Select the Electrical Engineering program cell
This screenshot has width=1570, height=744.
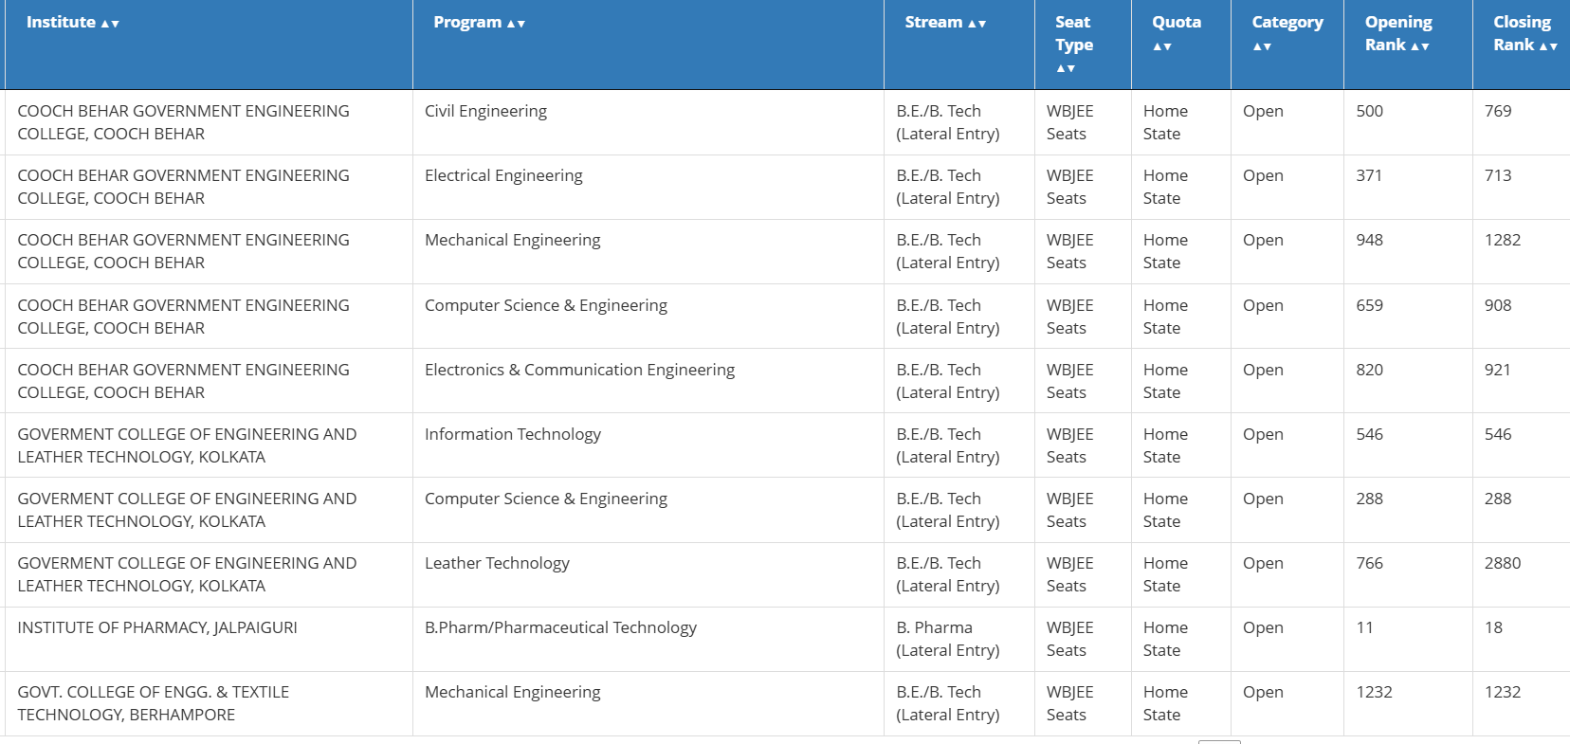[x=648, y=187]
